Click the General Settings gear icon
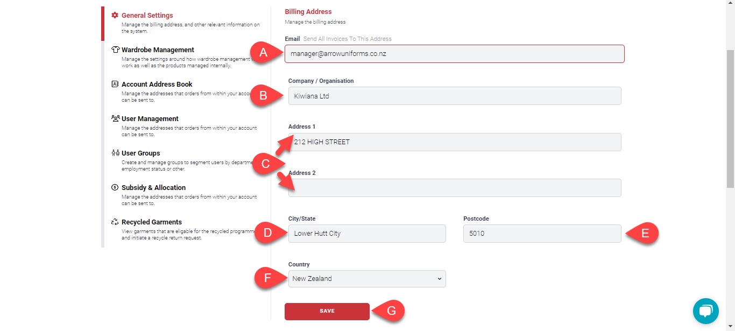This screenshot has height=331, width=735. 115,16
